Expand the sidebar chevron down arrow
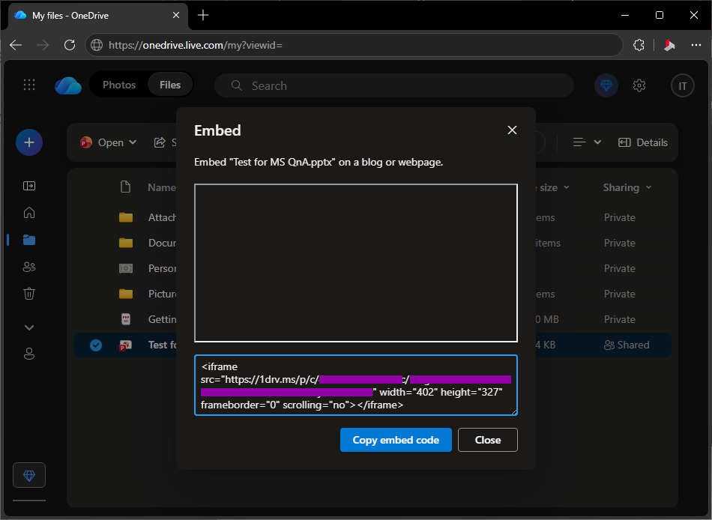Screen dimensions: 712x520 [x=29, y=327]
